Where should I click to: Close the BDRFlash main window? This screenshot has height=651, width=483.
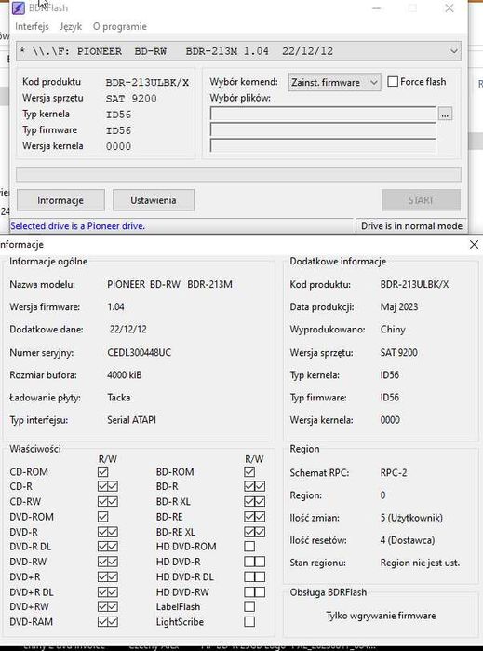click(x=449, y=7)
